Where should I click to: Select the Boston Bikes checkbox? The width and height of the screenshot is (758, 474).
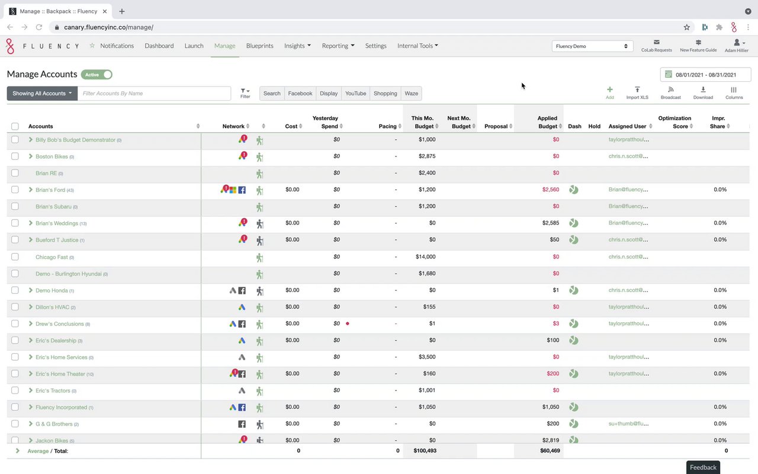click(x=15, y=156)
